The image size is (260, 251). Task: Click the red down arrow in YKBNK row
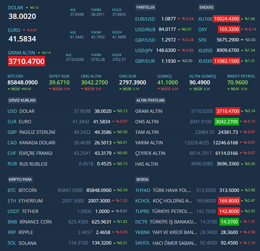[x=242, y=232]
